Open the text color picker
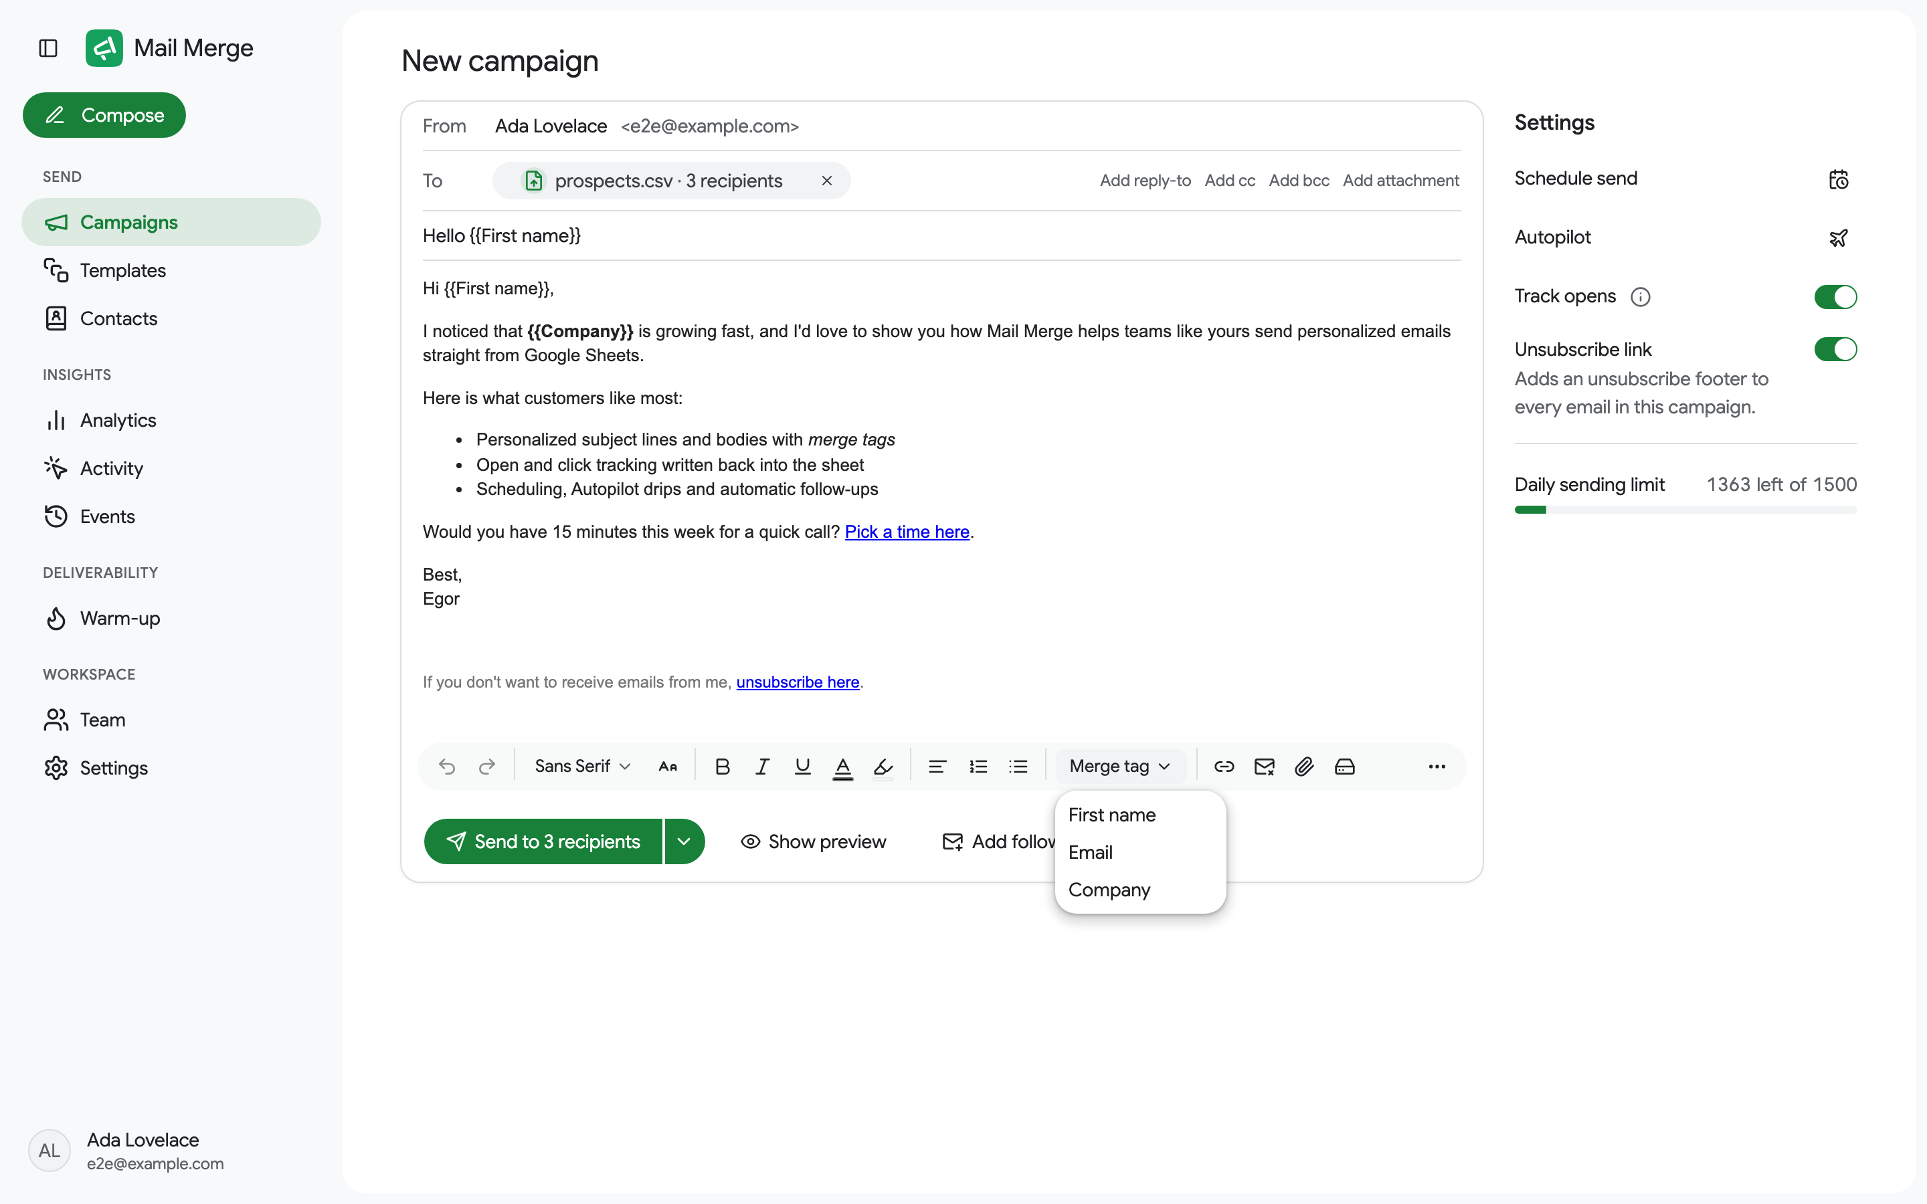The image size is (1927, 1204). point(842,766)
